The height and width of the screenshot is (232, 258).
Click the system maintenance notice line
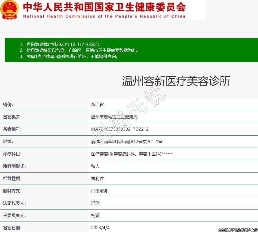(69, 57)
